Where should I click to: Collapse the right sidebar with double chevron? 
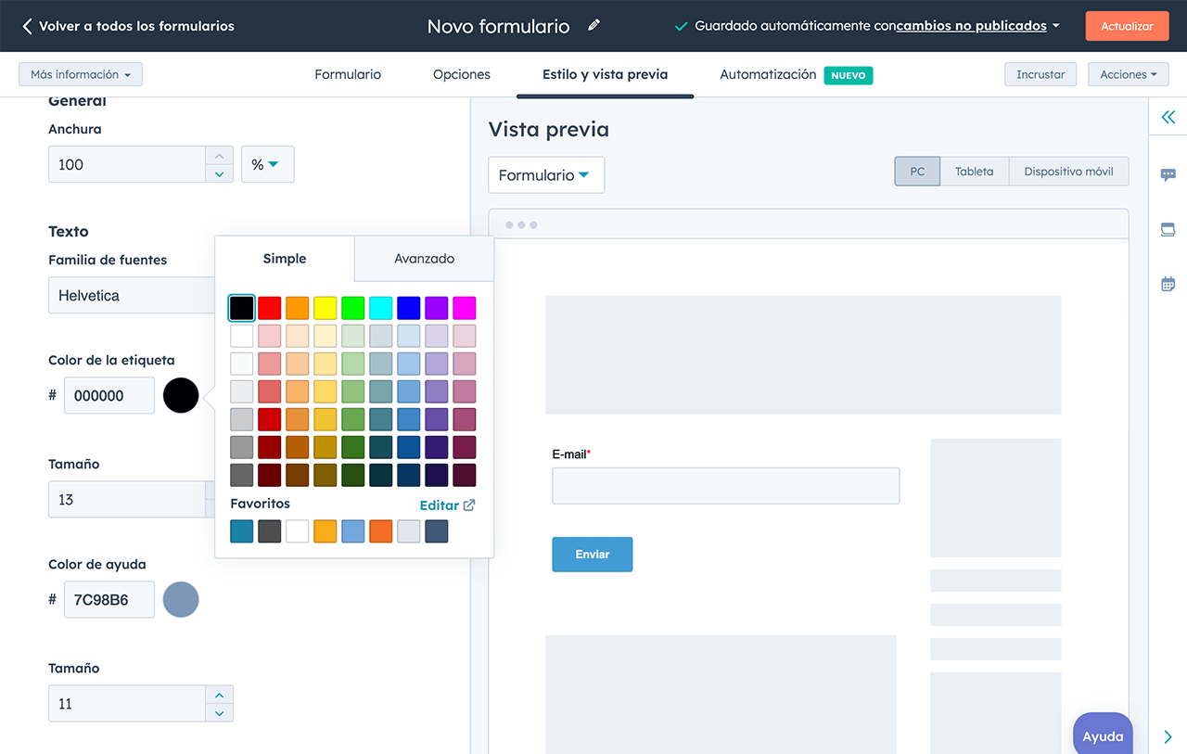pos(1168,118)
